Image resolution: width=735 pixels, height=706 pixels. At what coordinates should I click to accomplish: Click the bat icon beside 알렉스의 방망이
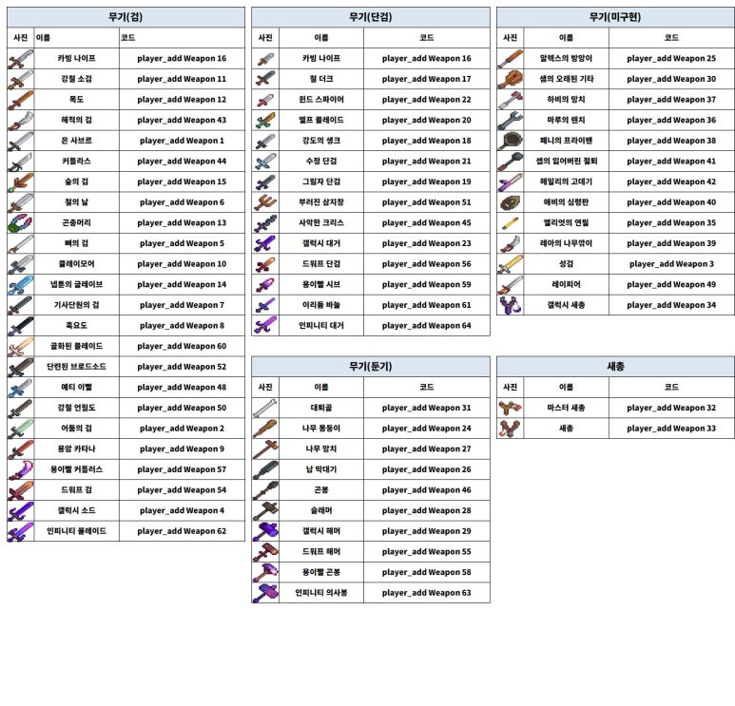point(511,59)
